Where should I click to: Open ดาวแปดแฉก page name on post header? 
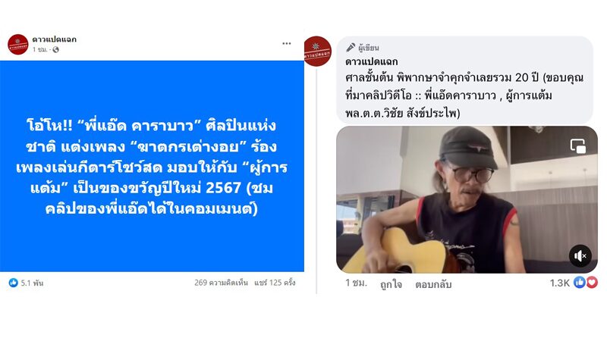54,39
